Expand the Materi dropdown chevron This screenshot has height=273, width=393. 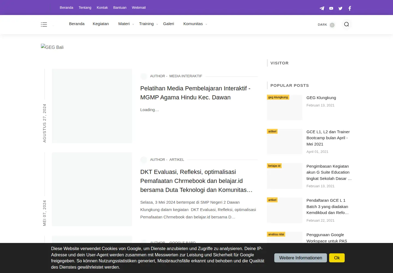(x=133, y=24)
